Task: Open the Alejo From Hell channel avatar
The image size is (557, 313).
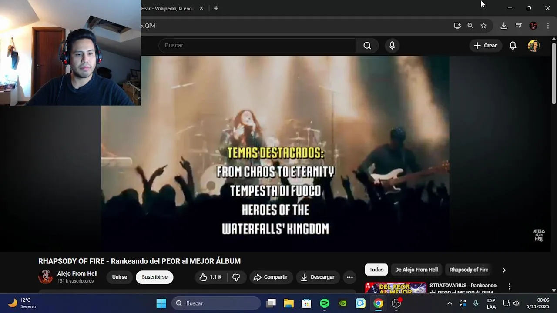Action: (45, 277)
